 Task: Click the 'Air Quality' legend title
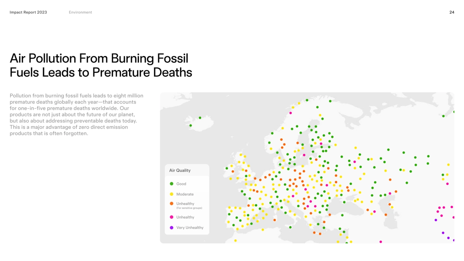point(180,170)
